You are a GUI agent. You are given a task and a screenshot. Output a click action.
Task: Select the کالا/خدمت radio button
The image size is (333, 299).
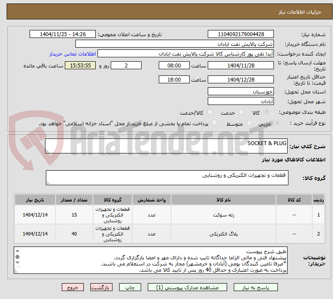[x=210, y=112]
